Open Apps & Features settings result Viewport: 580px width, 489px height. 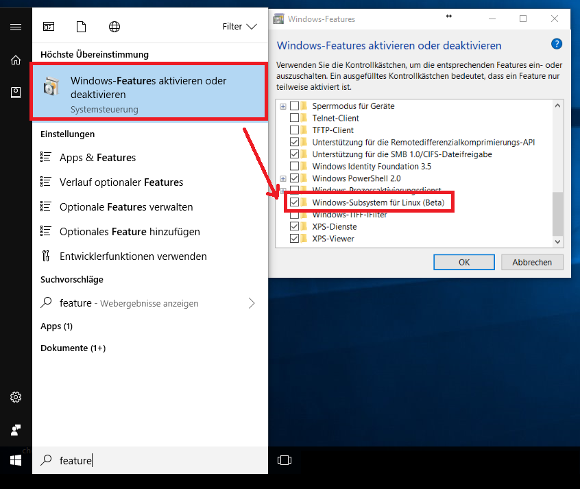(97, 158)
